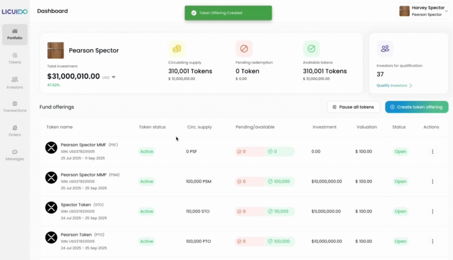Open the Tokens sidebar section
The height and width of the screenshot is (260, 453).
pyautogui.click(x=15, y=58)
